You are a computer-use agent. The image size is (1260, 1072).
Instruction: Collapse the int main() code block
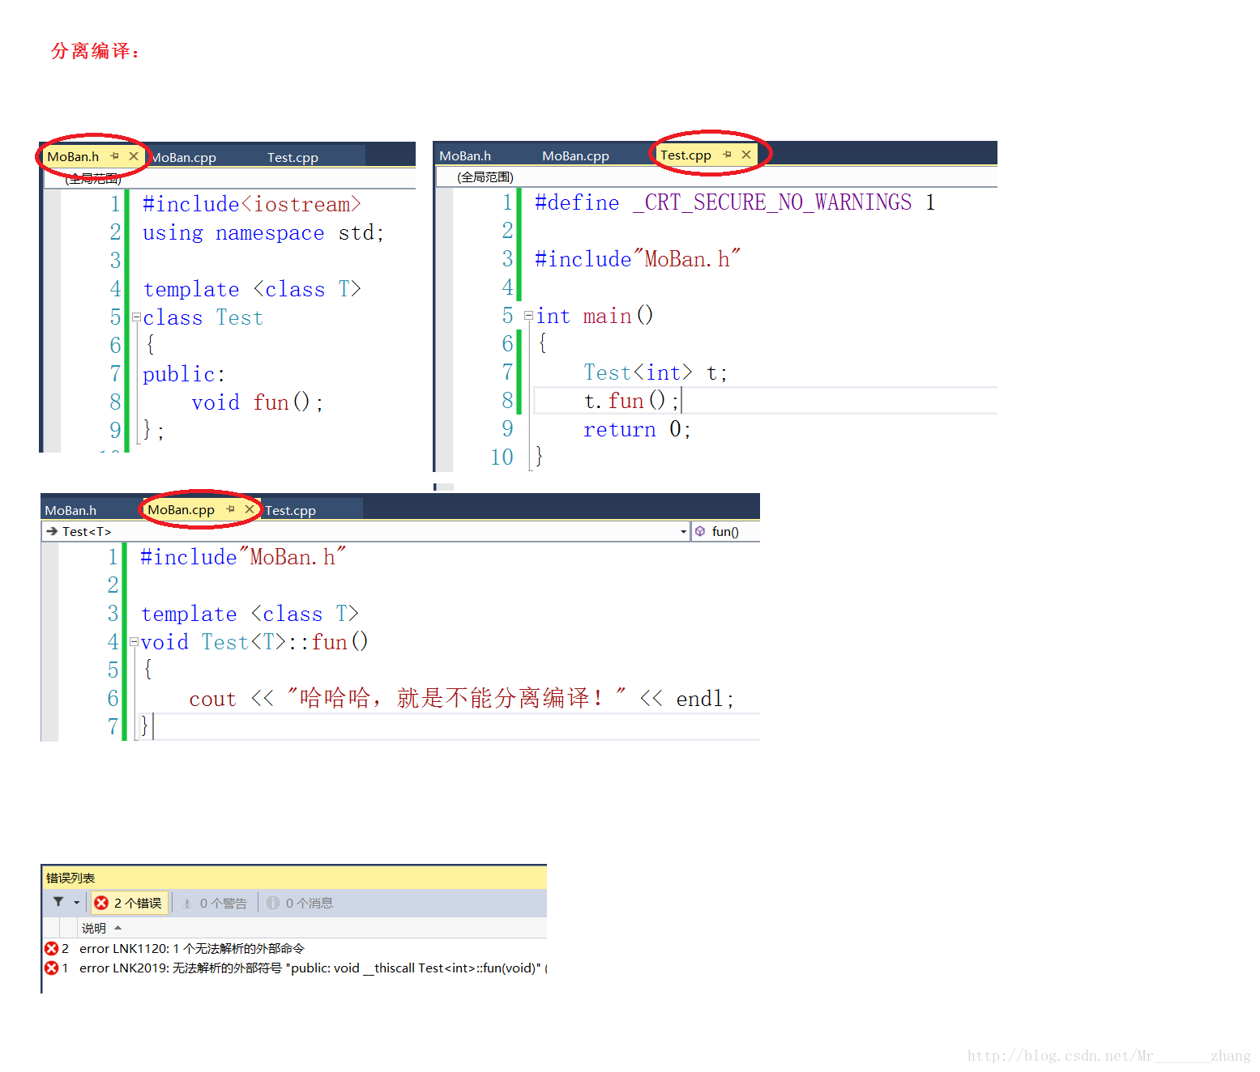click(x=528, y=316)
